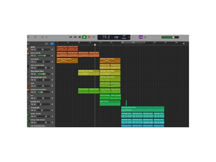Mute the verse bass track
Screen dimensions: 216x162
click(32, 62)
